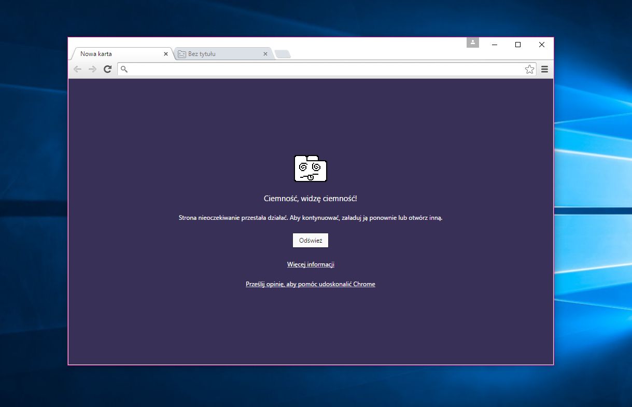Click the browser Forward arrow
632x407 pixels.
coord(92,69)
